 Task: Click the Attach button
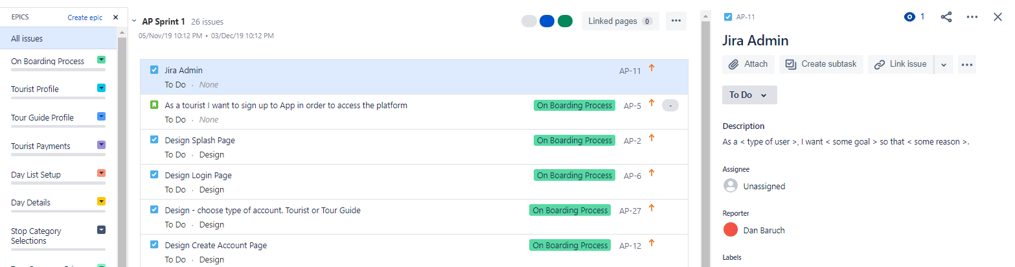748,64
